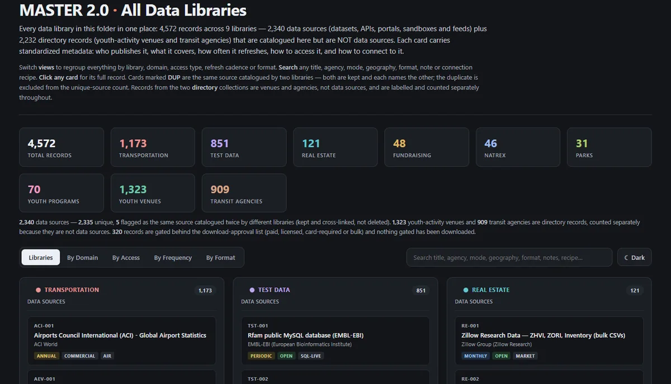
Task: Click the TST-001 record ID
Action: tap(258, 326)
